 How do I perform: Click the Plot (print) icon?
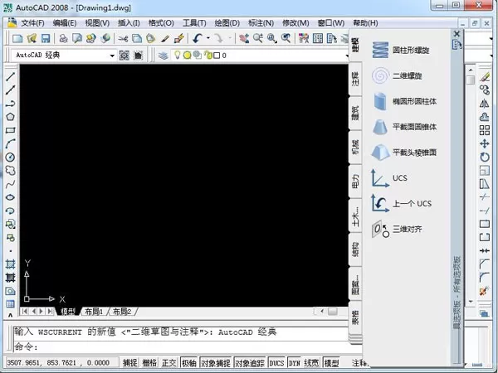63,38
